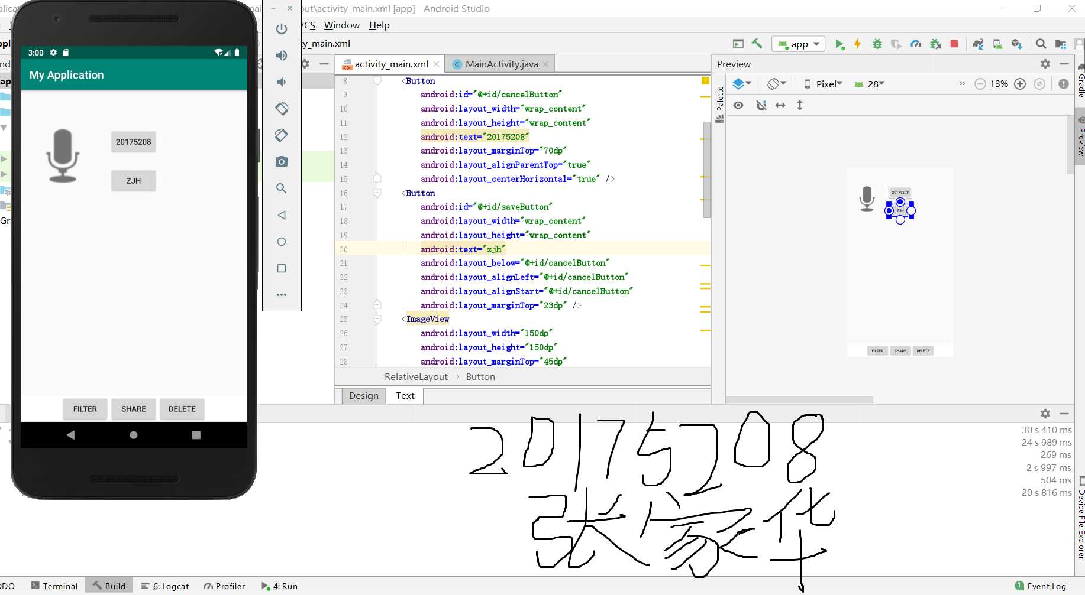Image resolution: width=1085 pixels, height=595 pixels.
Task: Raise emulator volume with speaker icon
Action: coord(282,56)
